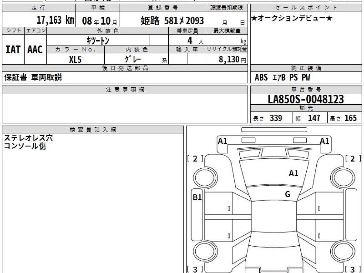
Task: Select equipment list ABS エアB PS PW
Action: coord(282,78)
